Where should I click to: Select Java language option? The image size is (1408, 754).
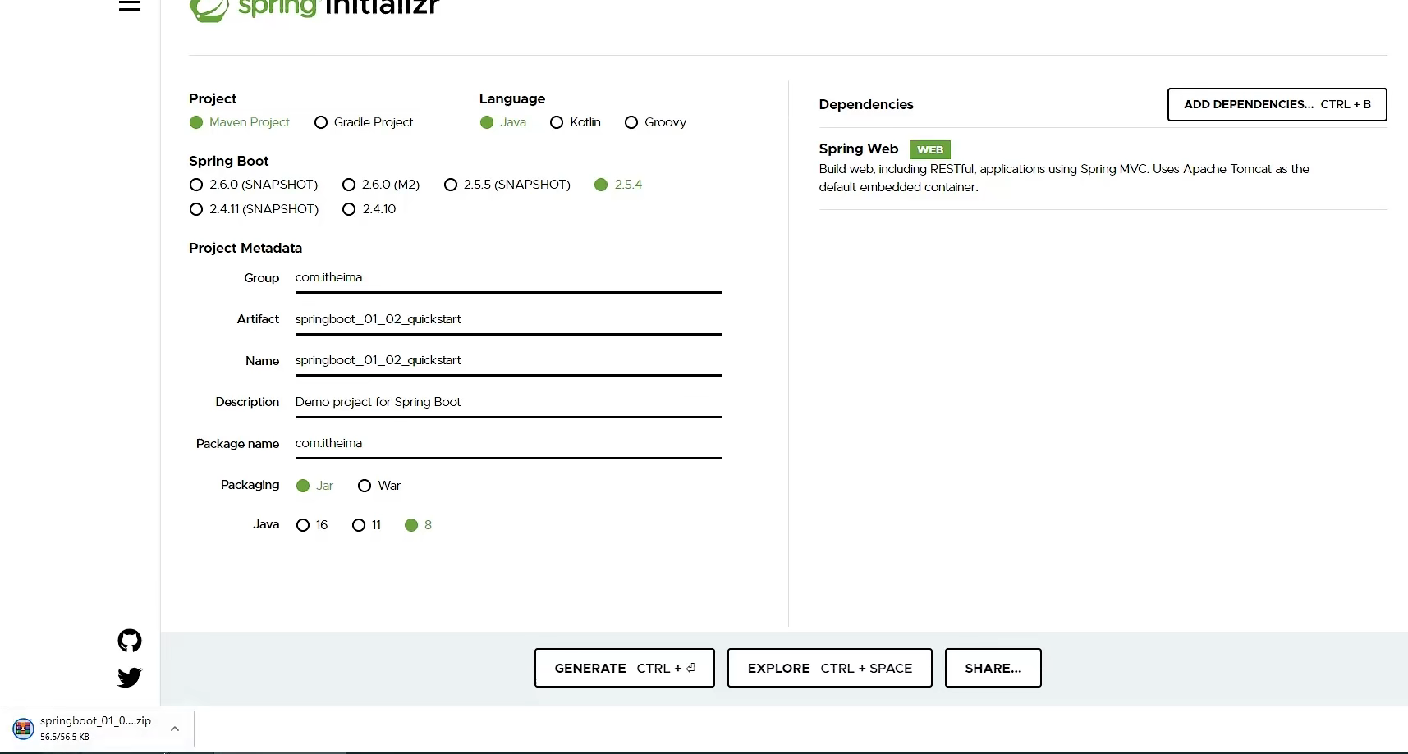click(x=503, y=122)
